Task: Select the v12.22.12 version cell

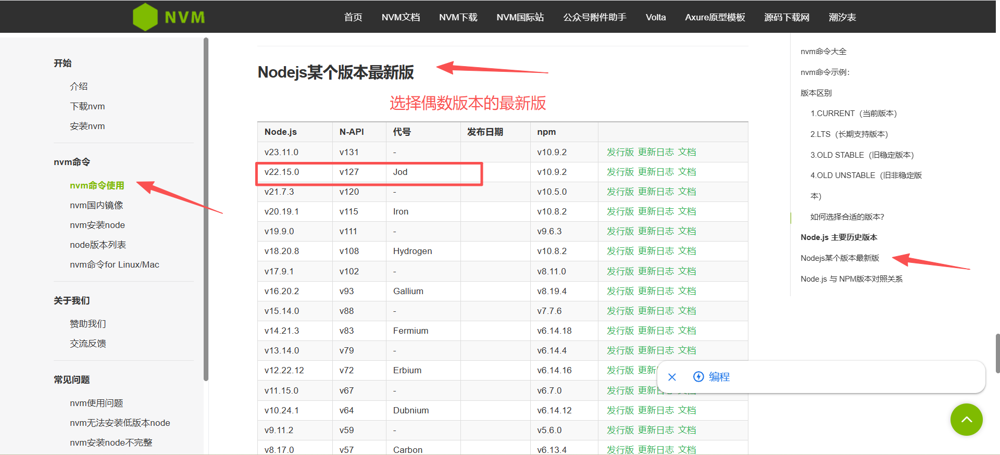Action: (x=295, y=370)
